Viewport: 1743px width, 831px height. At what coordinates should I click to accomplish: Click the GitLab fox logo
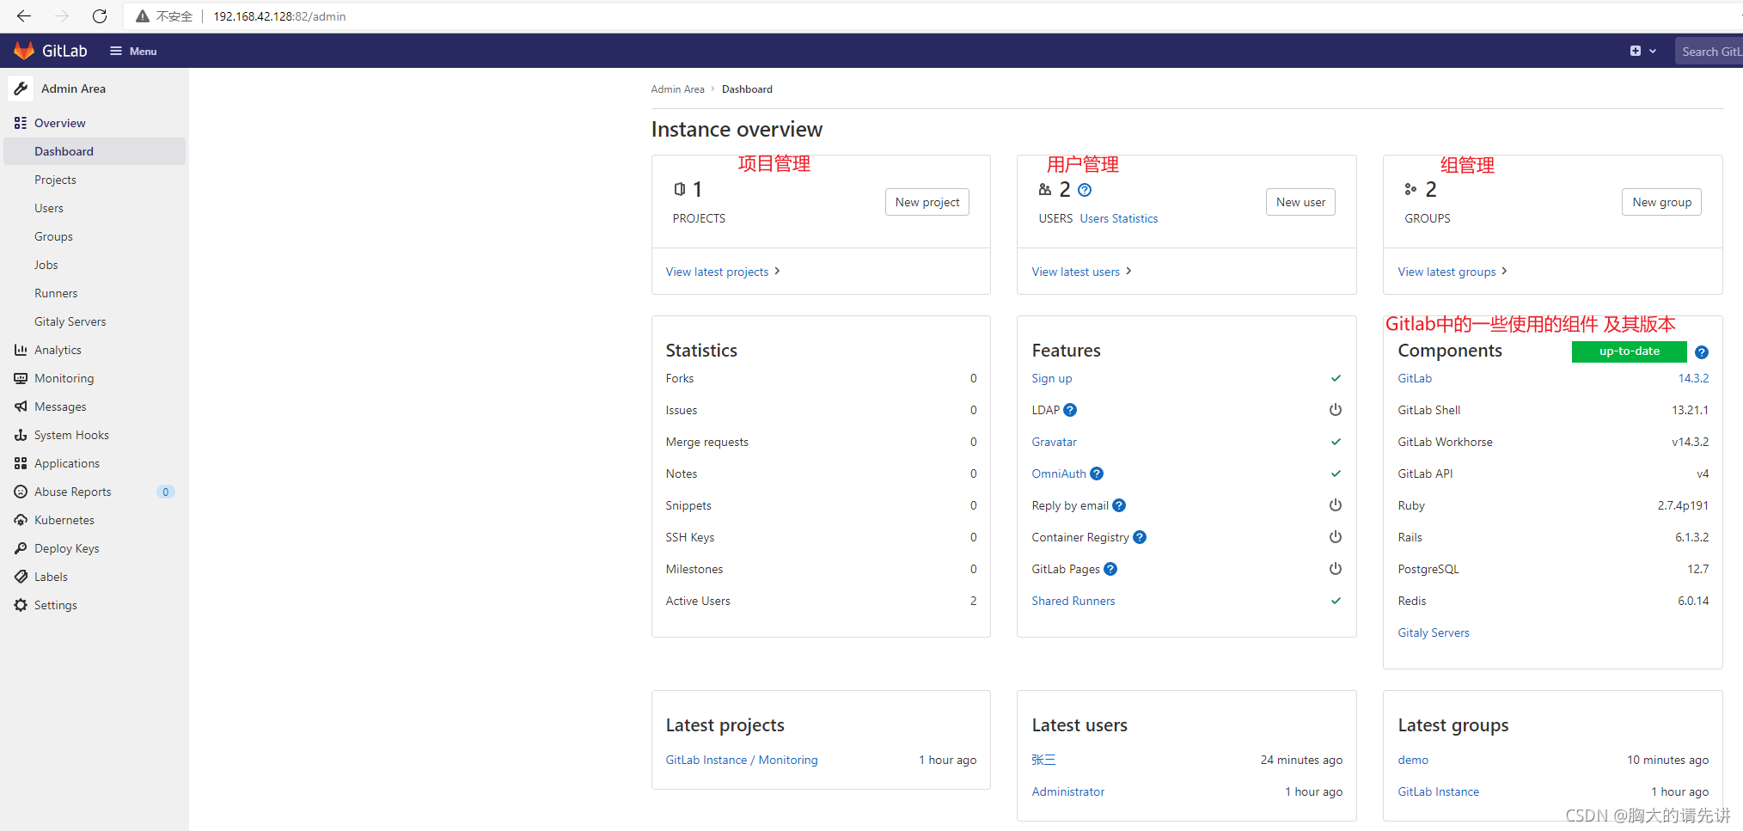point(24,51)
